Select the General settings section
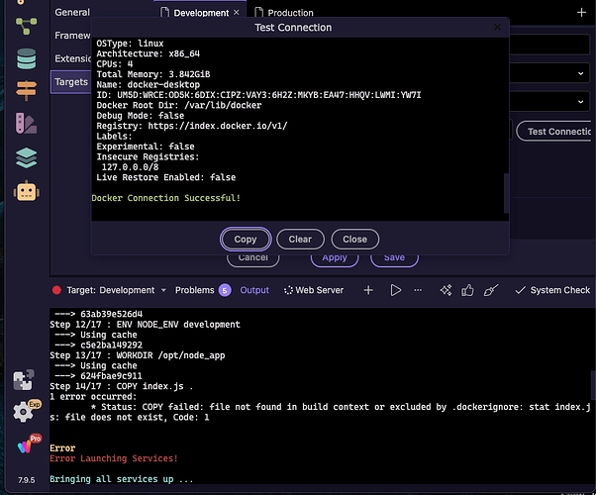 tap(72, 12)
